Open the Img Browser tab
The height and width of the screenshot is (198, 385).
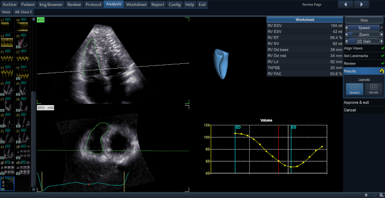tap(51, 4)
